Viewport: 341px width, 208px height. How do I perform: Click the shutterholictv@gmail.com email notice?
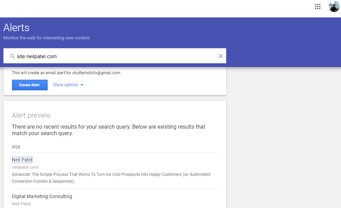tap(66, 73)
